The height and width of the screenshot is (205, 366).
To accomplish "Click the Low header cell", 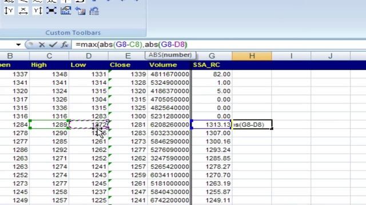I will pos(89,65).
